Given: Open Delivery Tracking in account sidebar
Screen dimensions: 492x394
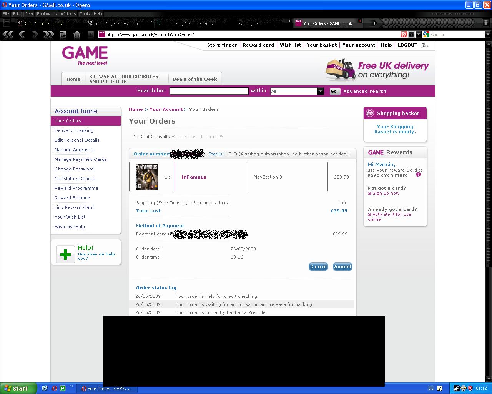Looking at the screenshot, I should 74,130.
